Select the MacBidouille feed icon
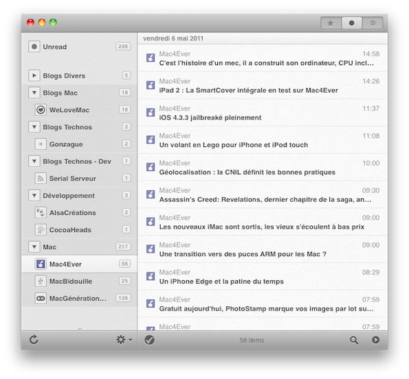The image size is (409, 379). 41,281
